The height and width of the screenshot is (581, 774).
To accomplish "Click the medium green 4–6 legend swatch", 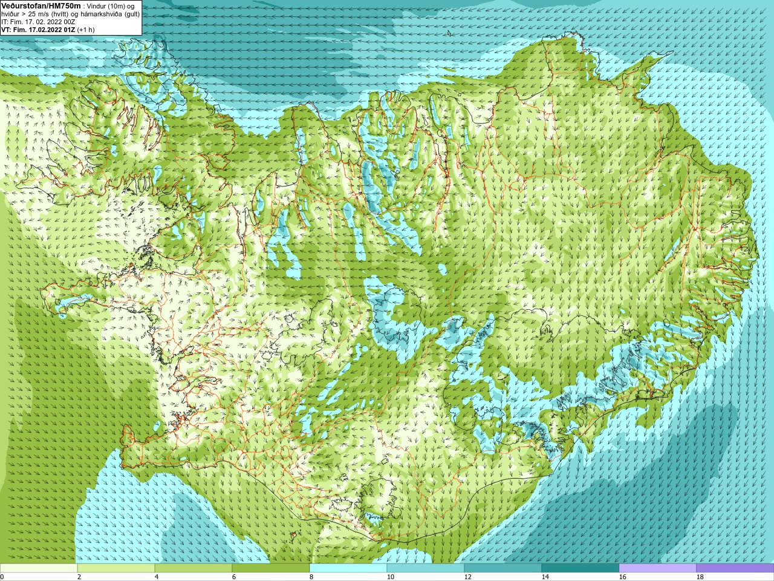I will 193,568.
